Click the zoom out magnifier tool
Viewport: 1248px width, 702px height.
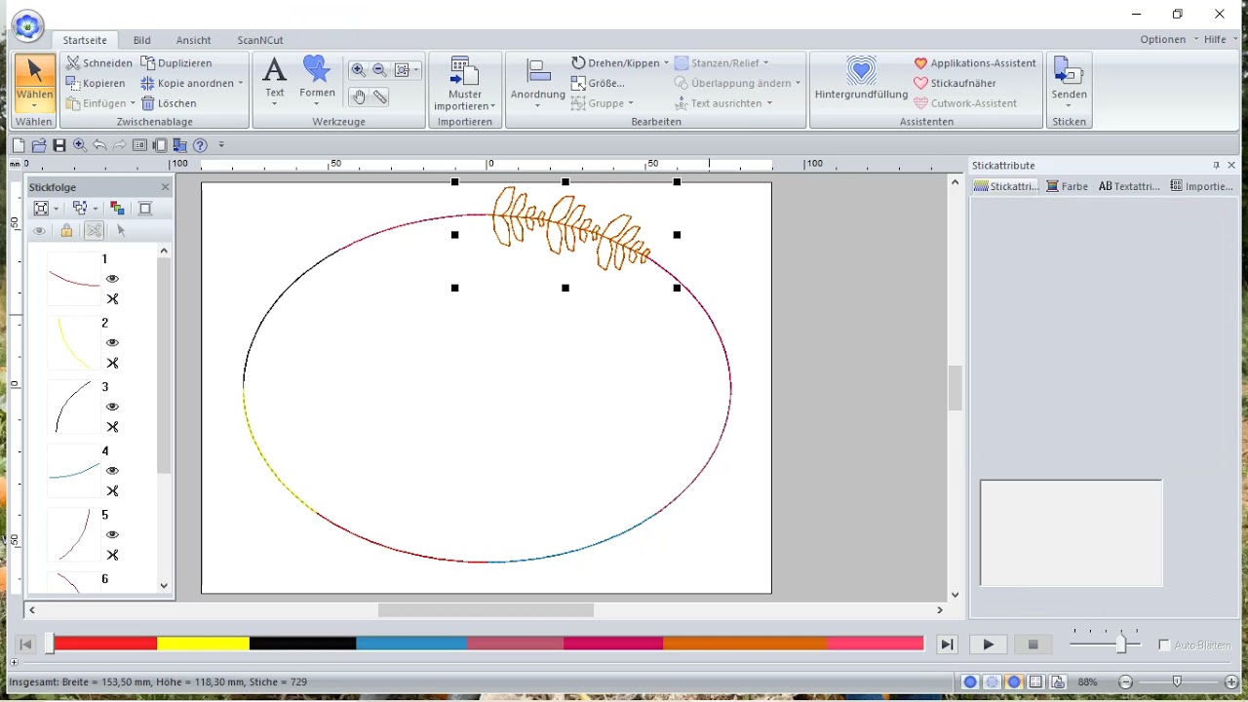click(380, 70)
